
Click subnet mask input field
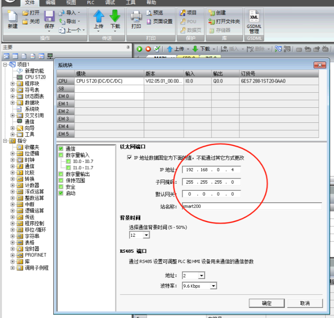[x=211, y=182]
